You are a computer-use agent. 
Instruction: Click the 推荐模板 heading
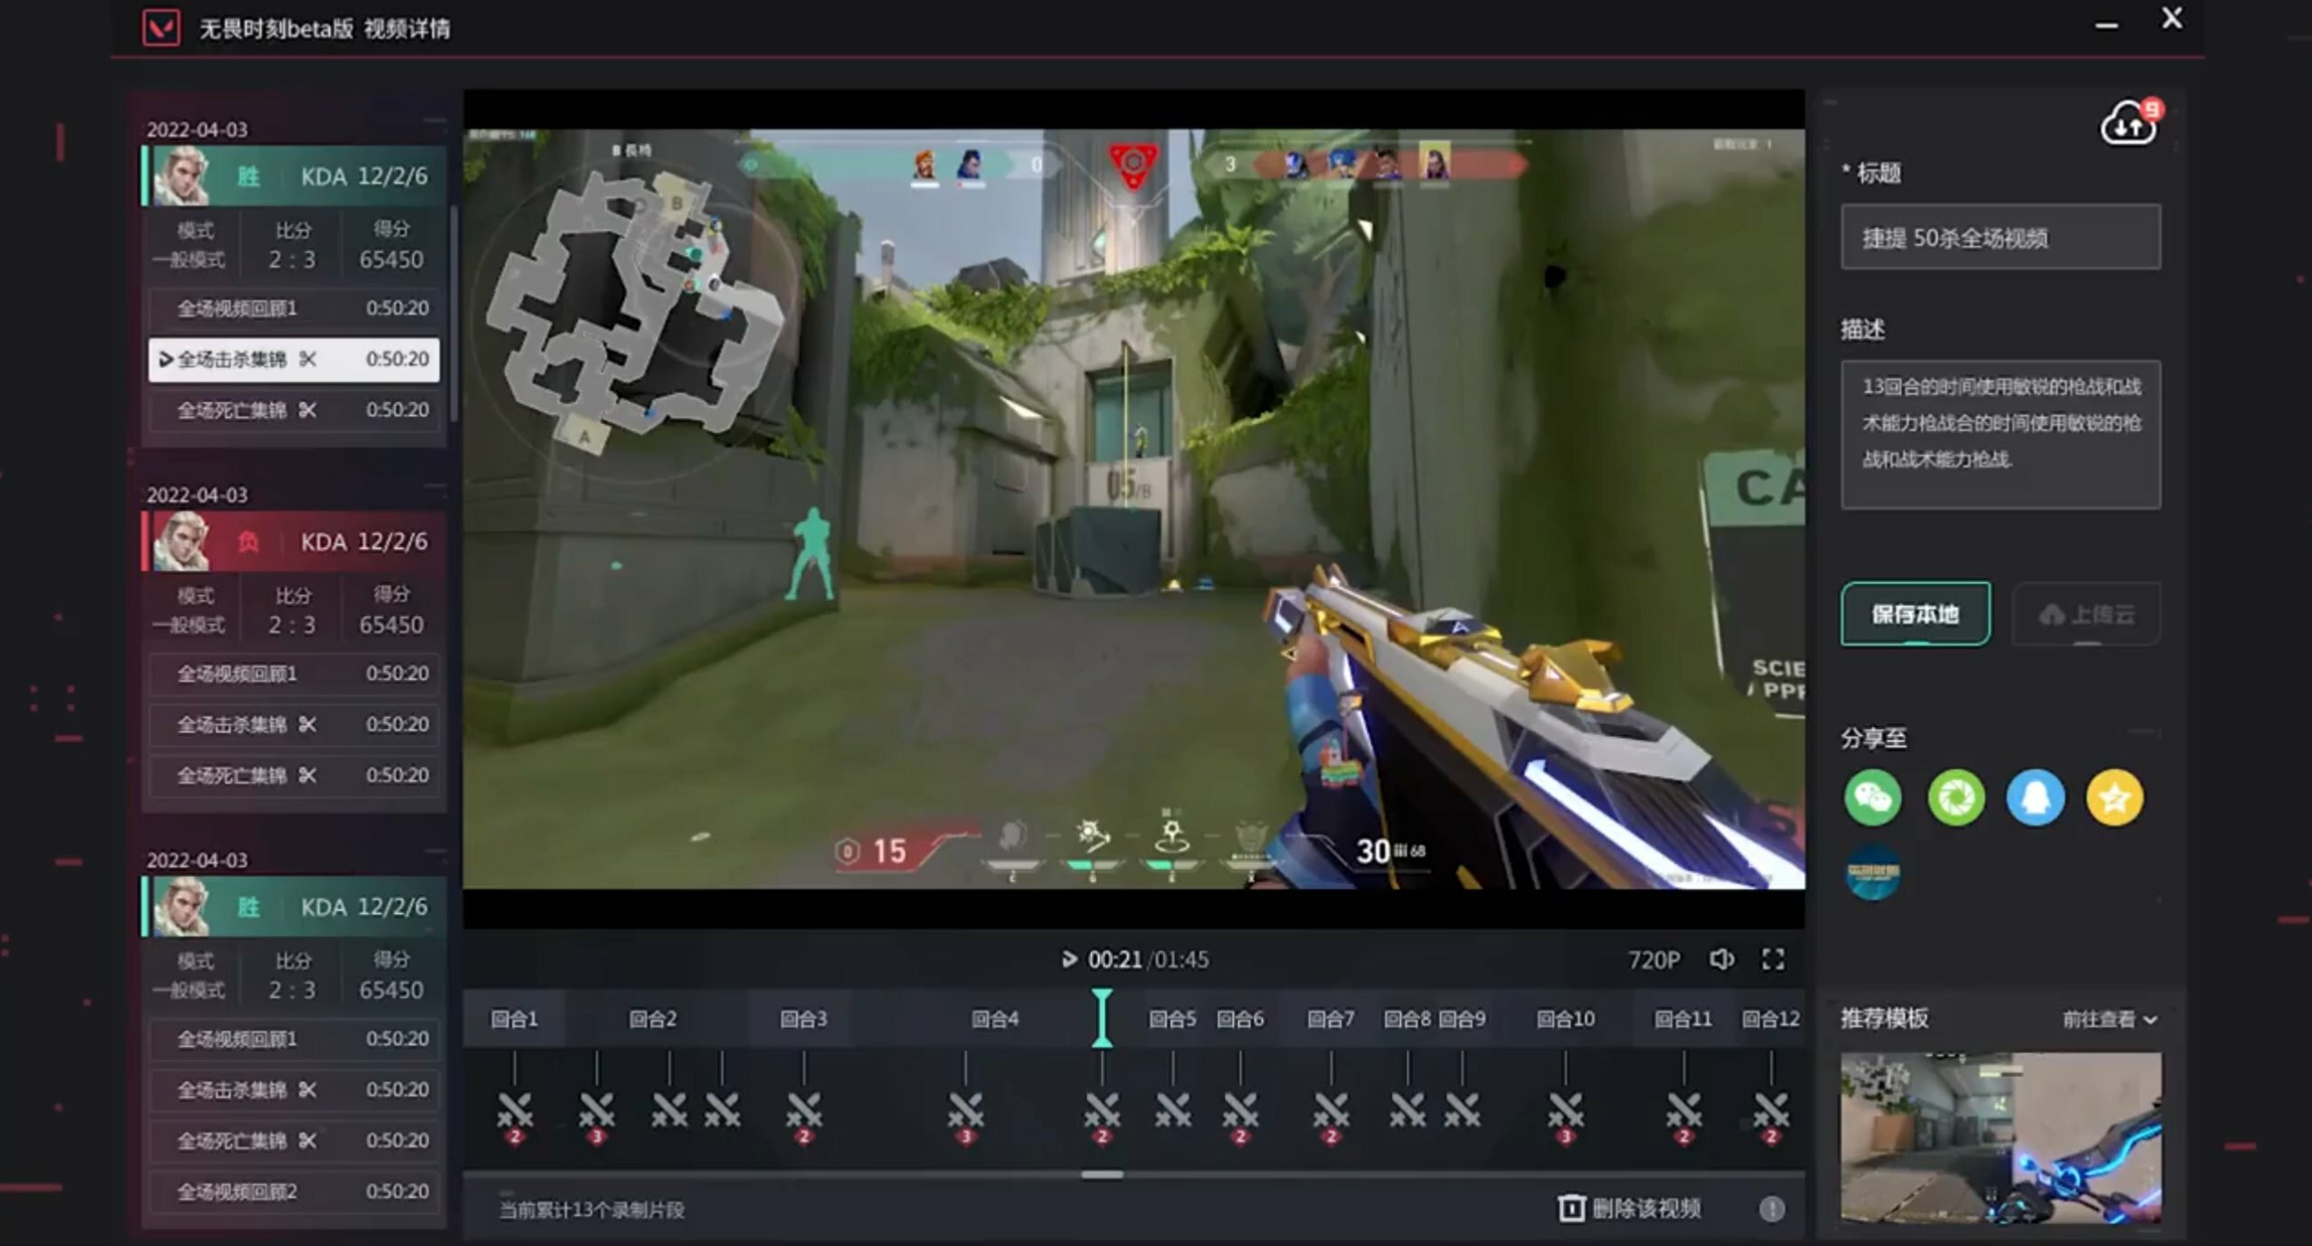[x=1884, y=1019]
